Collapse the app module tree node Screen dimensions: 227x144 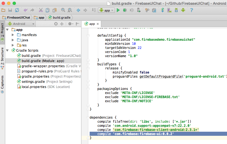(7, 30)
